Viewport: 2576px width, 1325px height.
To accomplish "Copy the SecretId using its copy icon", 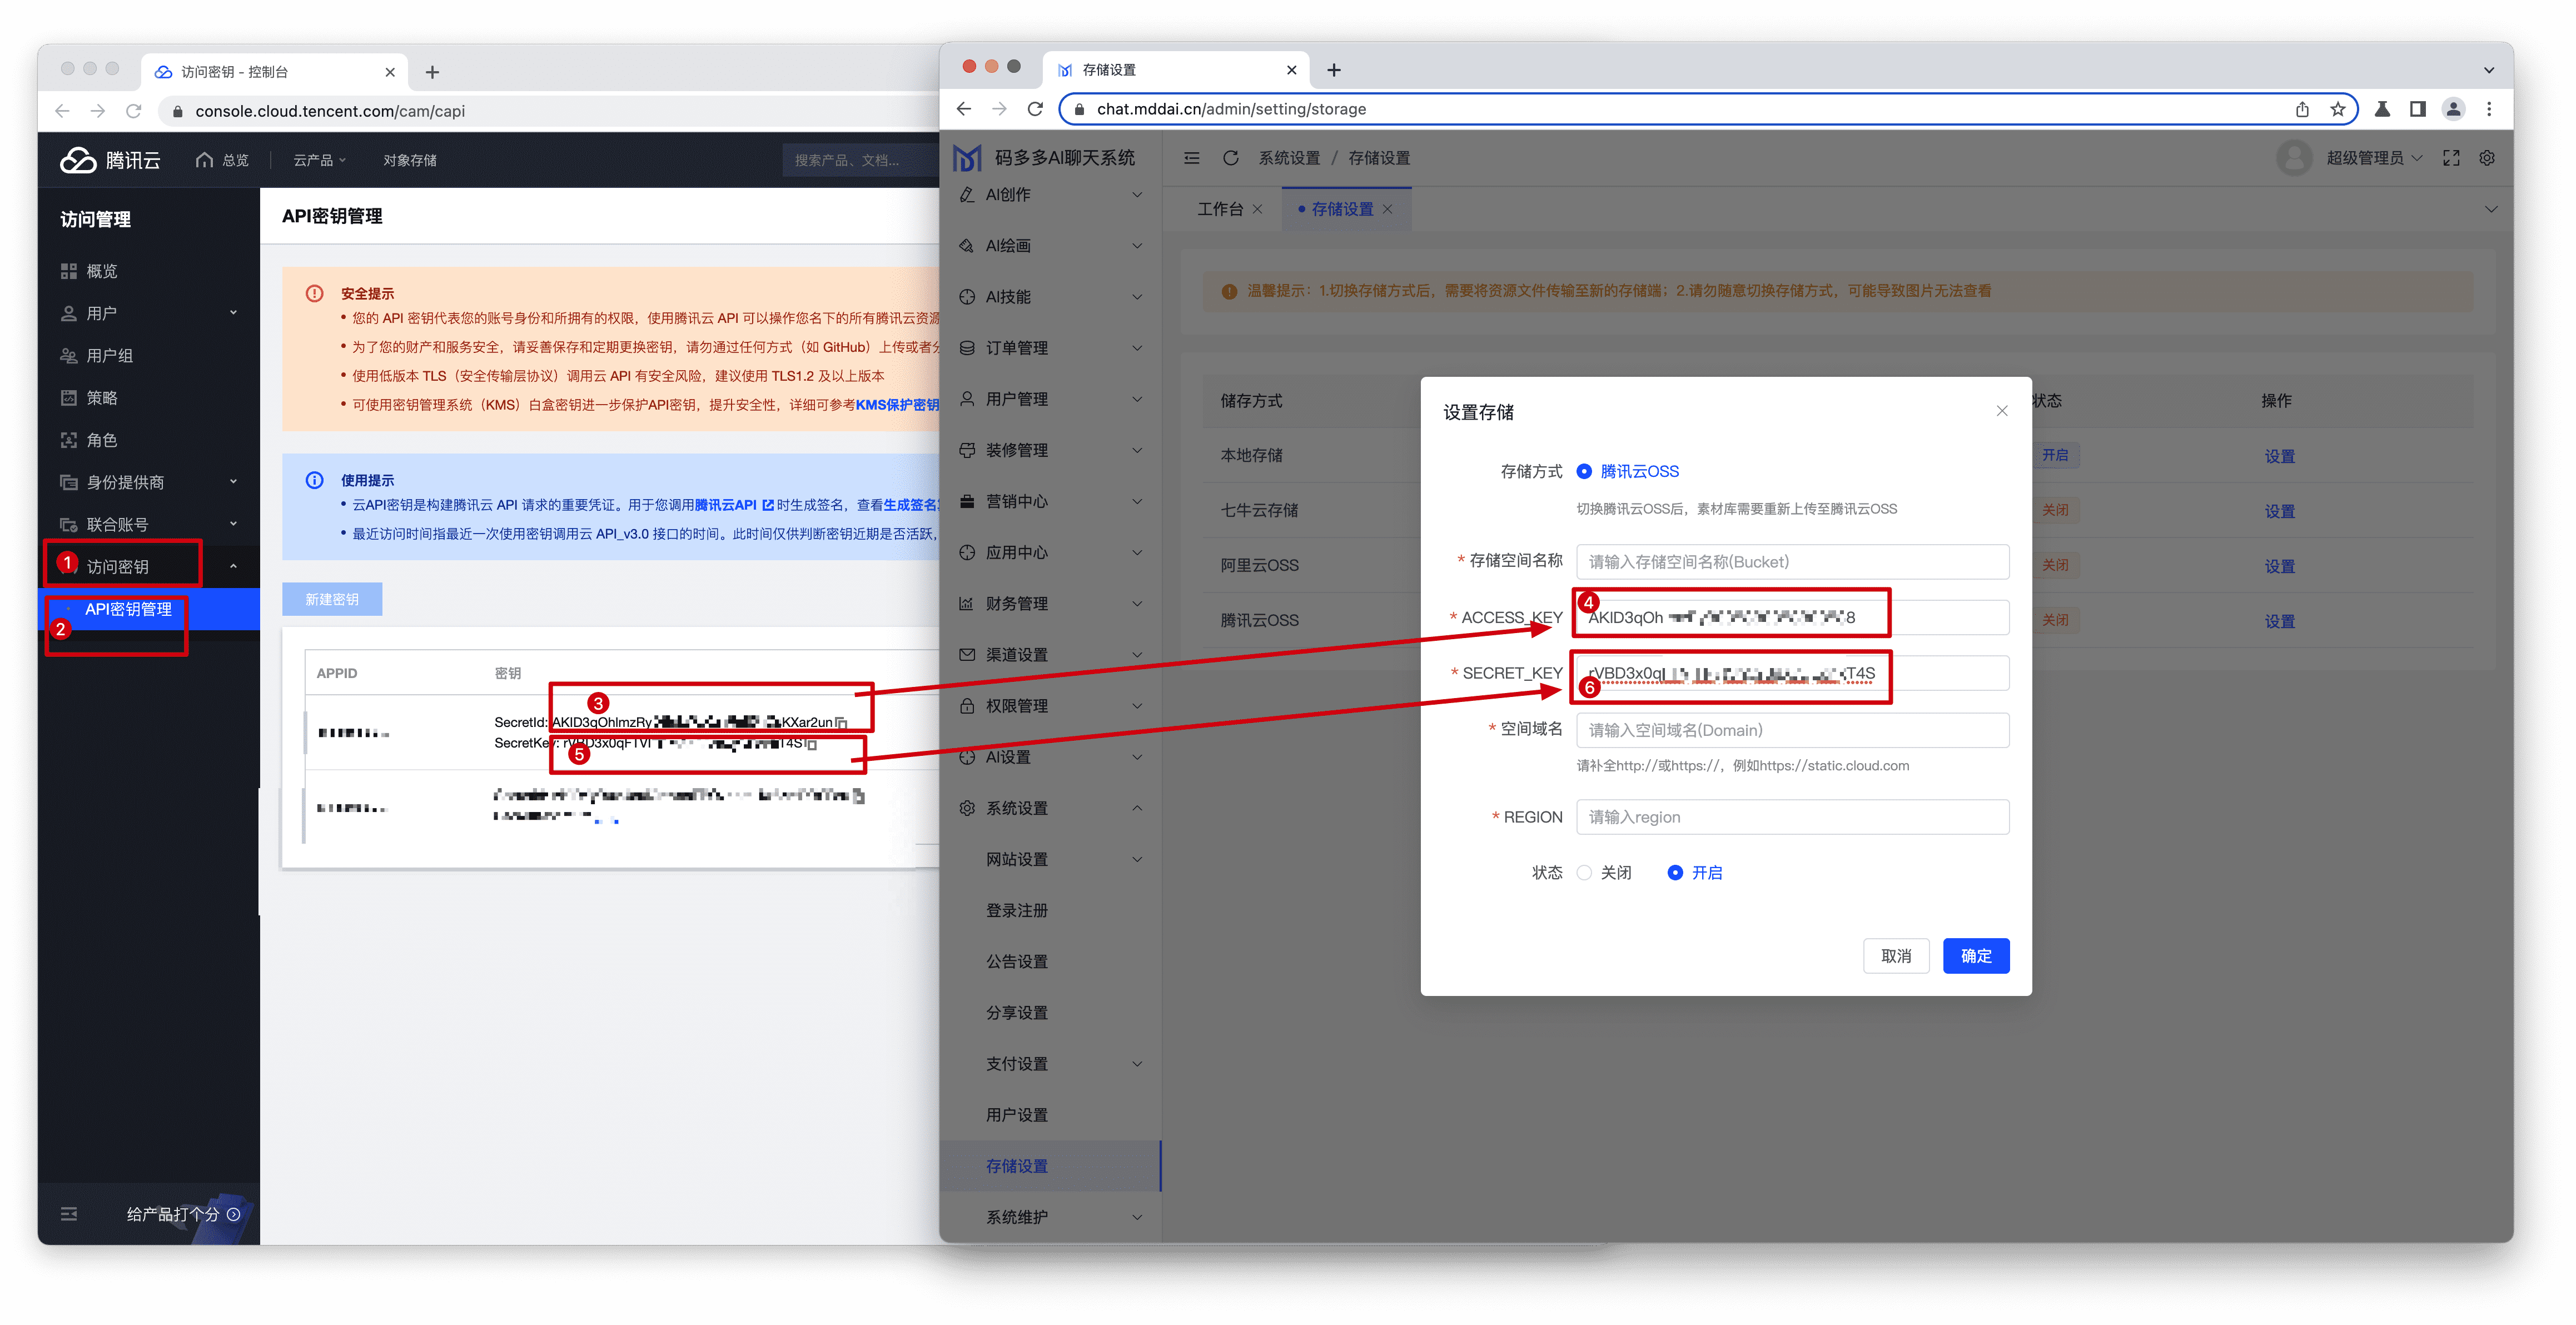I will (841, 722).
